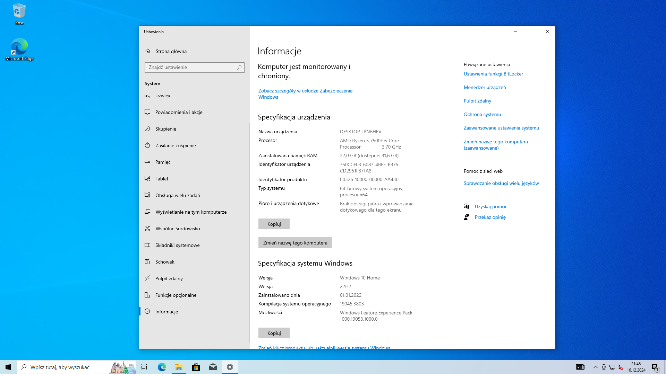Click the taskbar search box
Image resolution: width=666 pixels, height=374 pixels.
coord(76,367)
